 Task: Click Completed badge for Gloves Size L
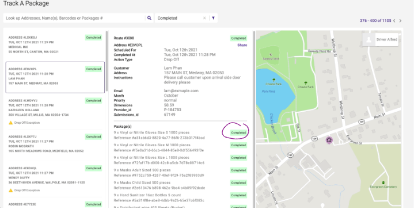pos(238,158)
